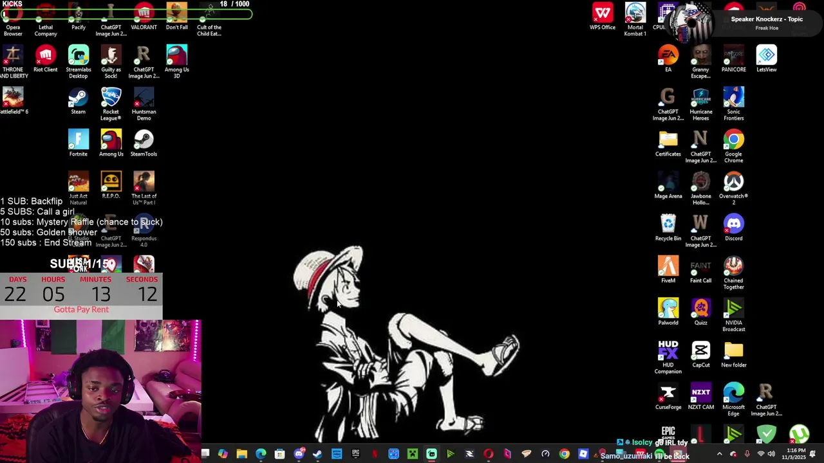Click the microphone icon in system tray
Image resolution: width=824 pixels, height=463 pixels.
[747, 454]
